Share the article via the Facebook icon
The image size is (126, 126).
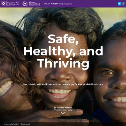123,4
